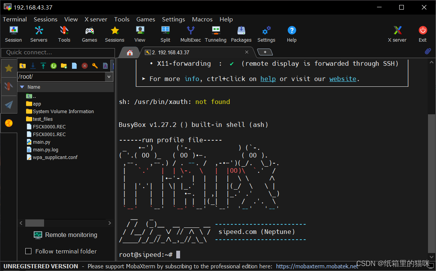Select the app folder
The image size is (436, 271).
pos(34,104)
